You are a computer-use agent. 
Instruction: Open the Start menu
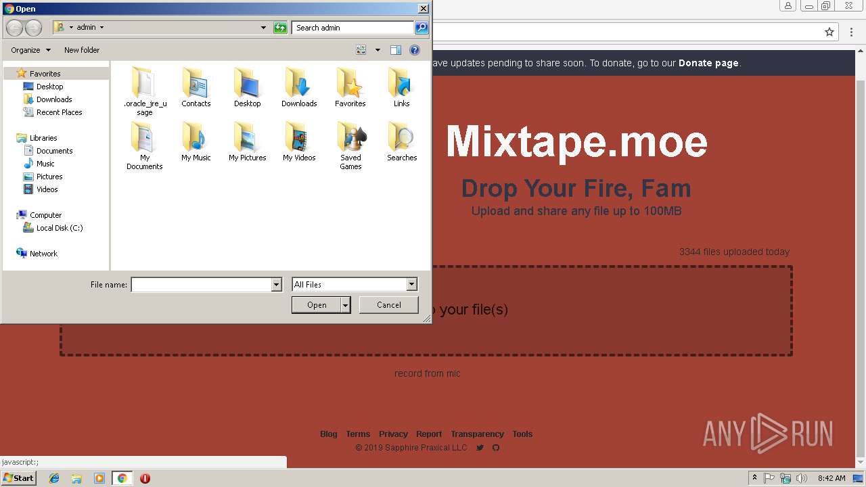pyautogui.click(x=18, y=478)
